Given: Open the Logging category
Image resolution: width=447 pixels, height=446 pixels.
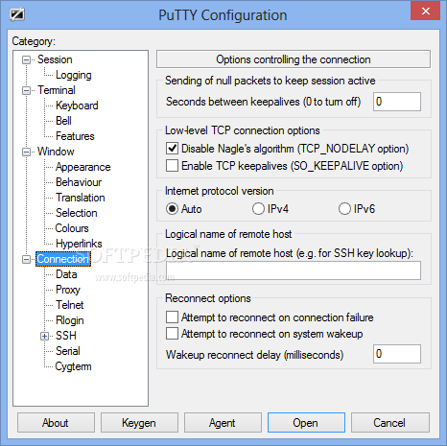Looking at the screenshot, I should [74, 75].
